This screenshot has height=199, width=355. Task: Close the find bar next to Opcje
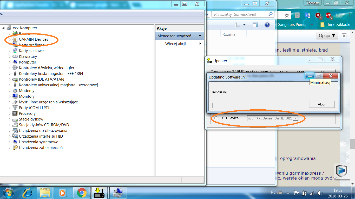344,36
